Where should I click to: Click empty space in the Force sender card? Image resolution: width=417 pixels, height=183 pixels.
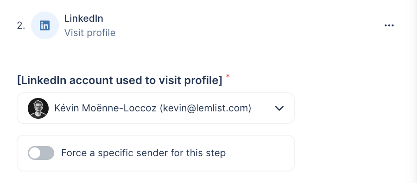click(259, 153)
